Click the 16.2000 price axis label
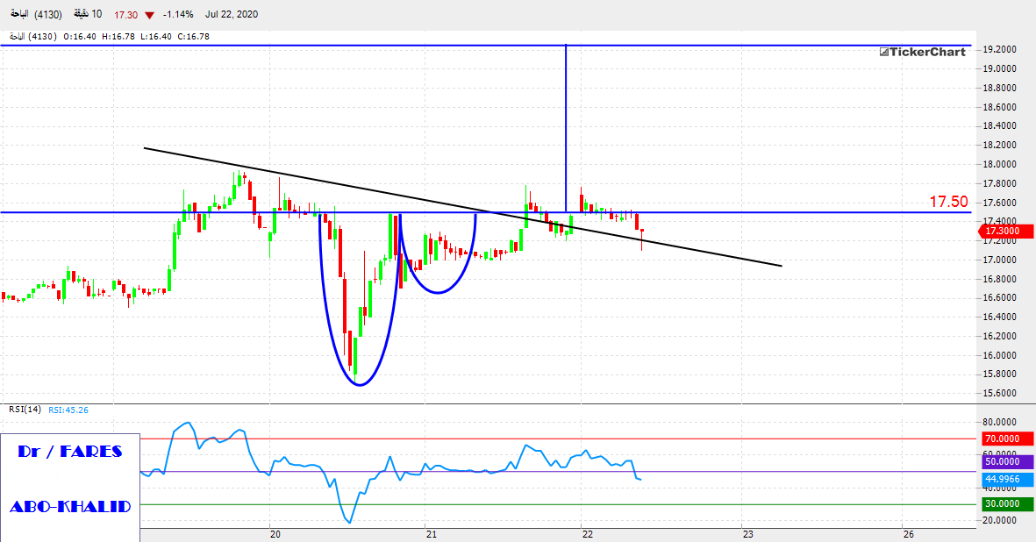 (999, 336)
